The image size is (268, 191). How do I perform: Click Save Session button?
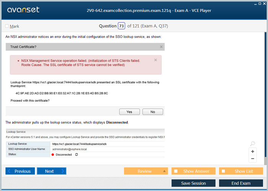tap(193, 183)
